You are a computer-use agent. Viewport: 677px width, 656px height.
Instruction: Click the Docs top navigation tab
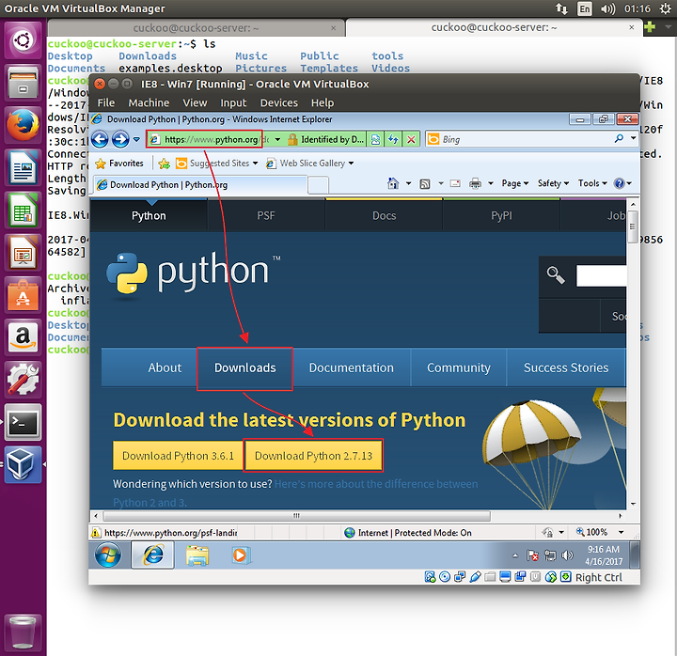tap(384, 215)
